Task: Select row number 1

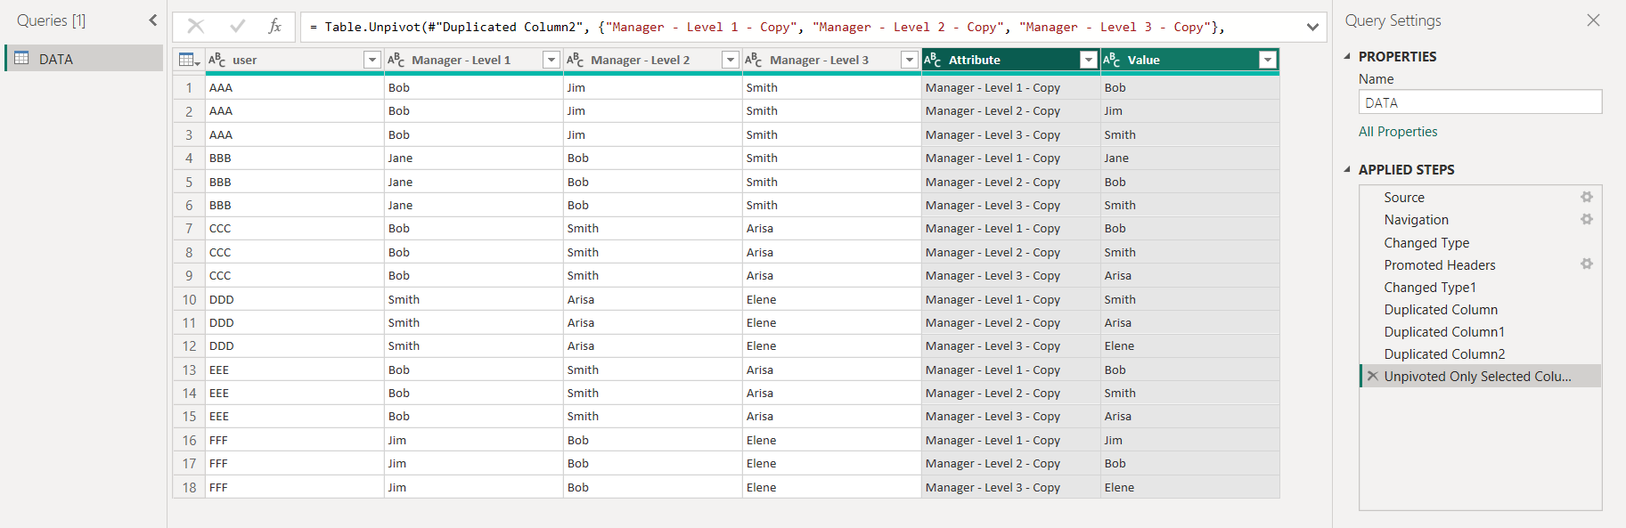Action: click(189, 87)
